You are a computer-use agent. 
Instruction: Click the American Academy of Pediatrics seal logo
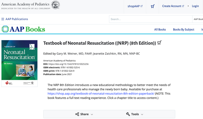(x=55, y=5)
